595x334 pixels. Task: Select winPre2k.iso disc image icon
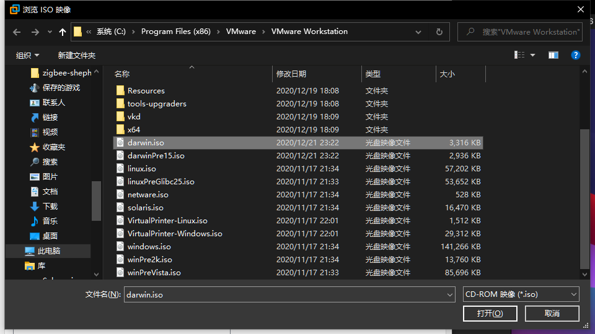[x=120, y=259]
